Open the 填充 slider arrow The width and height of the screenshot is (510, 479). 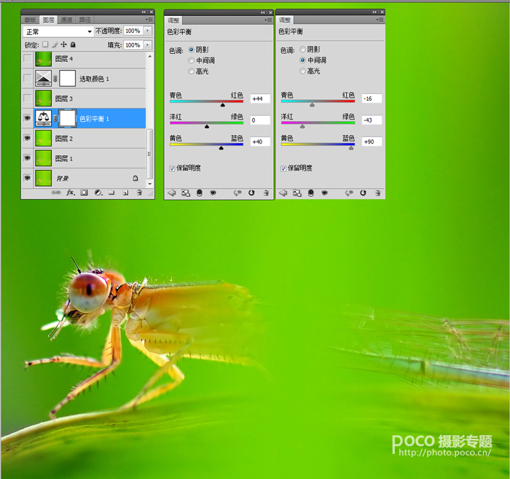click(147, 44)
